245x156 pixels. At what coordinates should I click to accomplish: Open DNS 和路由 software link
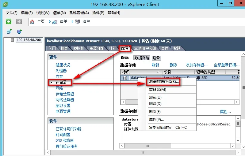pyautogui.click(x=64, y=140)
